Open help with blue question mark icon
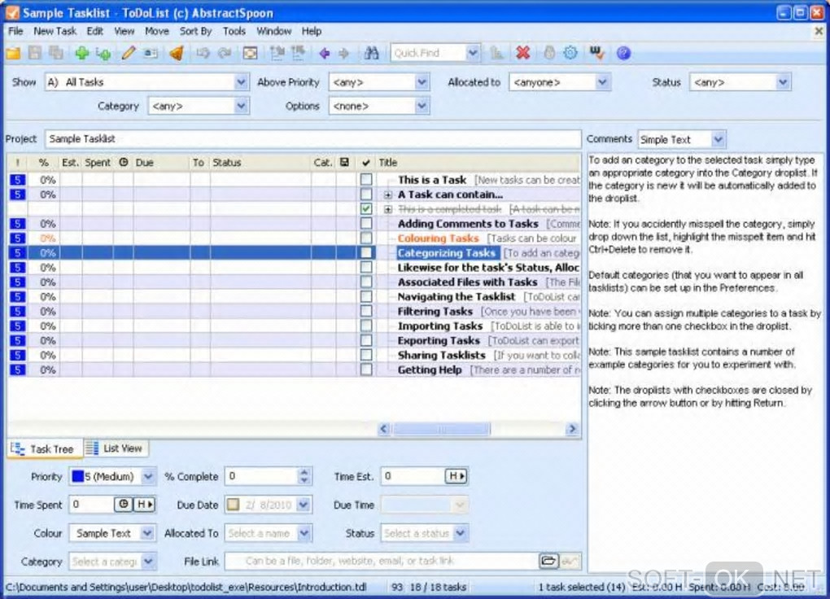The width and height of the screenshot is (830, 599). 623,53
